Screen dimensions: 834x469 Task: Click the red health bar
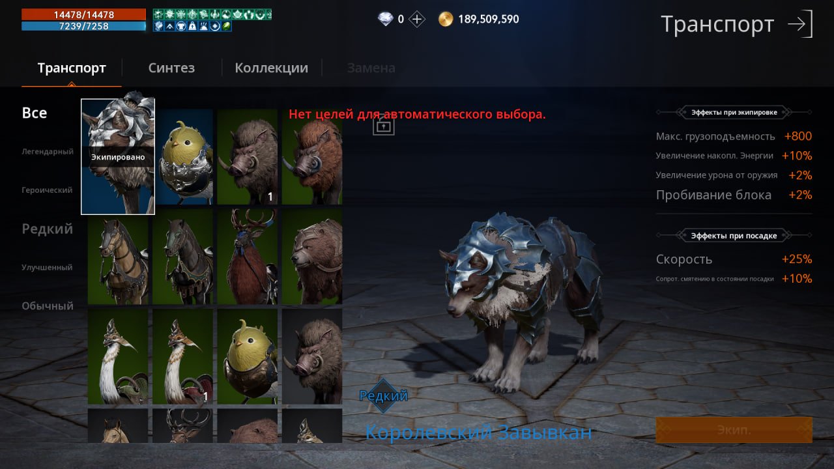[x=83, y=14]
